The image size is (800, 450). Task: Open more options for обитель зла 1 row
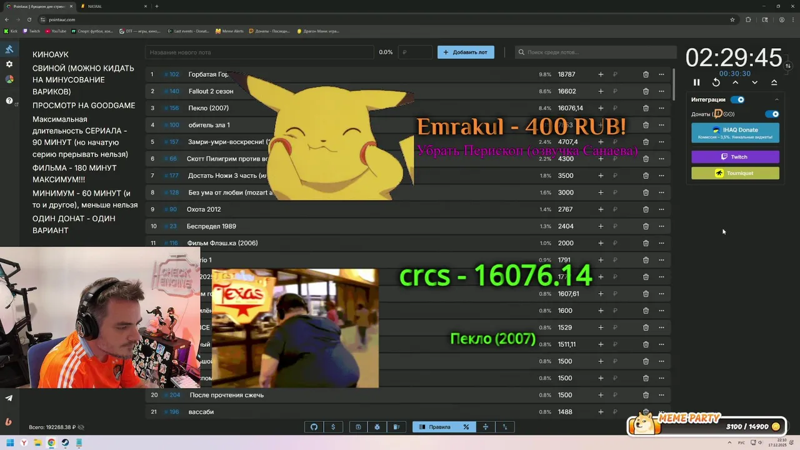[661, 125]
